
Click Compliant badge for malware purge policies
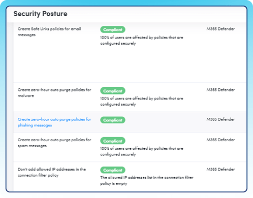113,91
